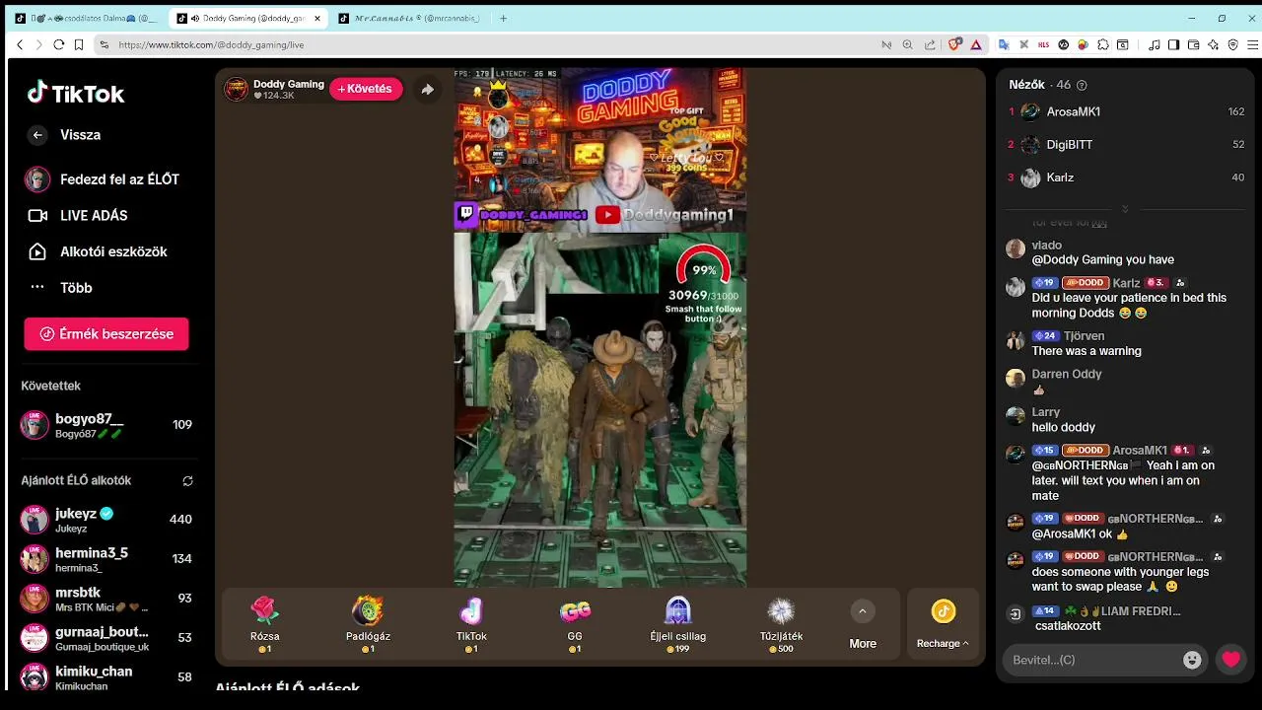Image resolution: width=1262 pixels, height=710 pixels.
Task: Click the YouTube Doddygaming1 banner on stream
Action: (665, 215)
